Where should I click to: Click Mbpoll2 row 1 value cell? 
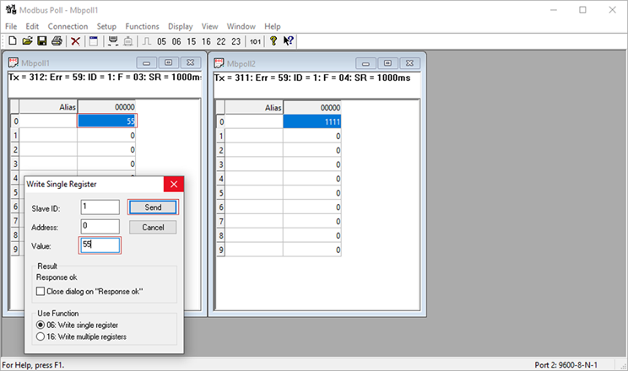[312, 136]
